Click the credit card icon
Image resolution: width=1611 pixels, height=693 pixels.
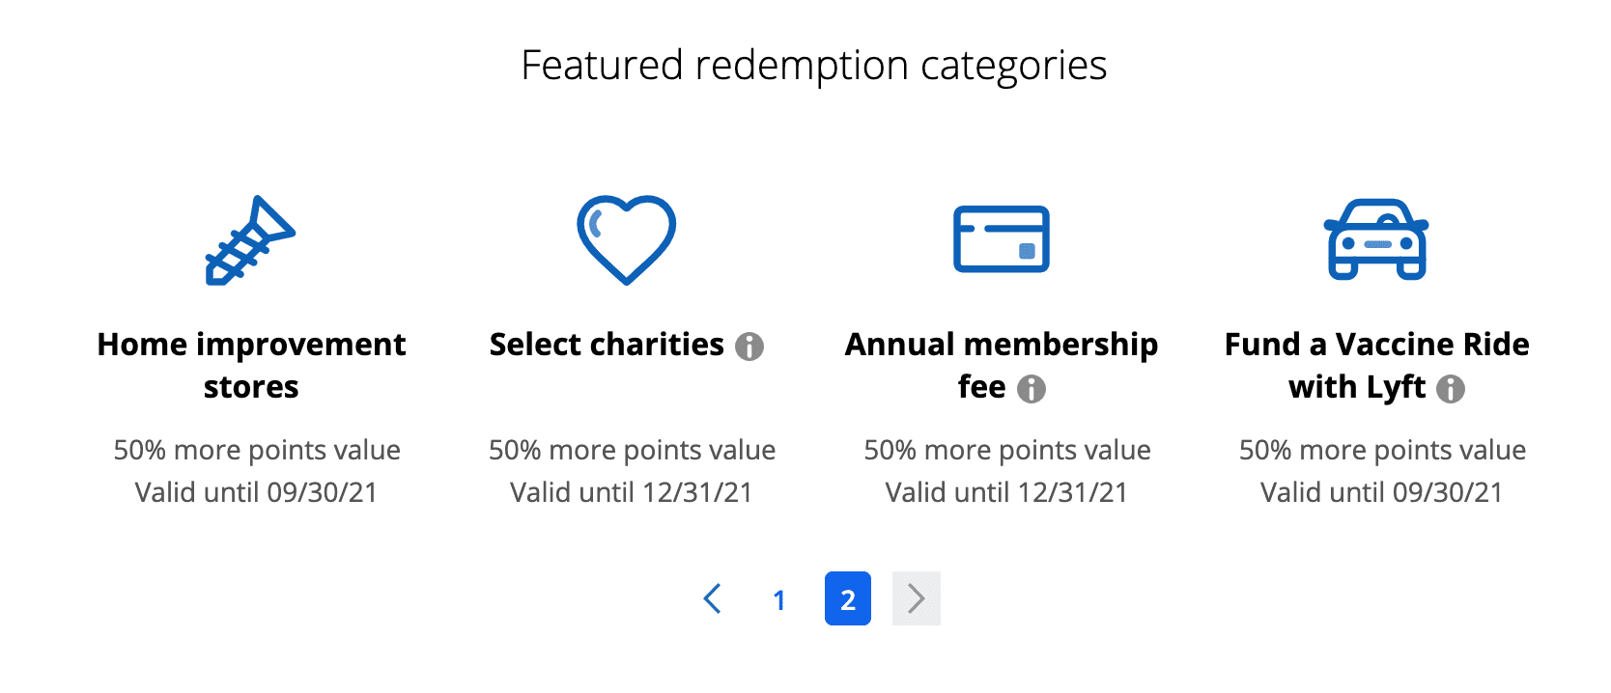(1002, 239)
